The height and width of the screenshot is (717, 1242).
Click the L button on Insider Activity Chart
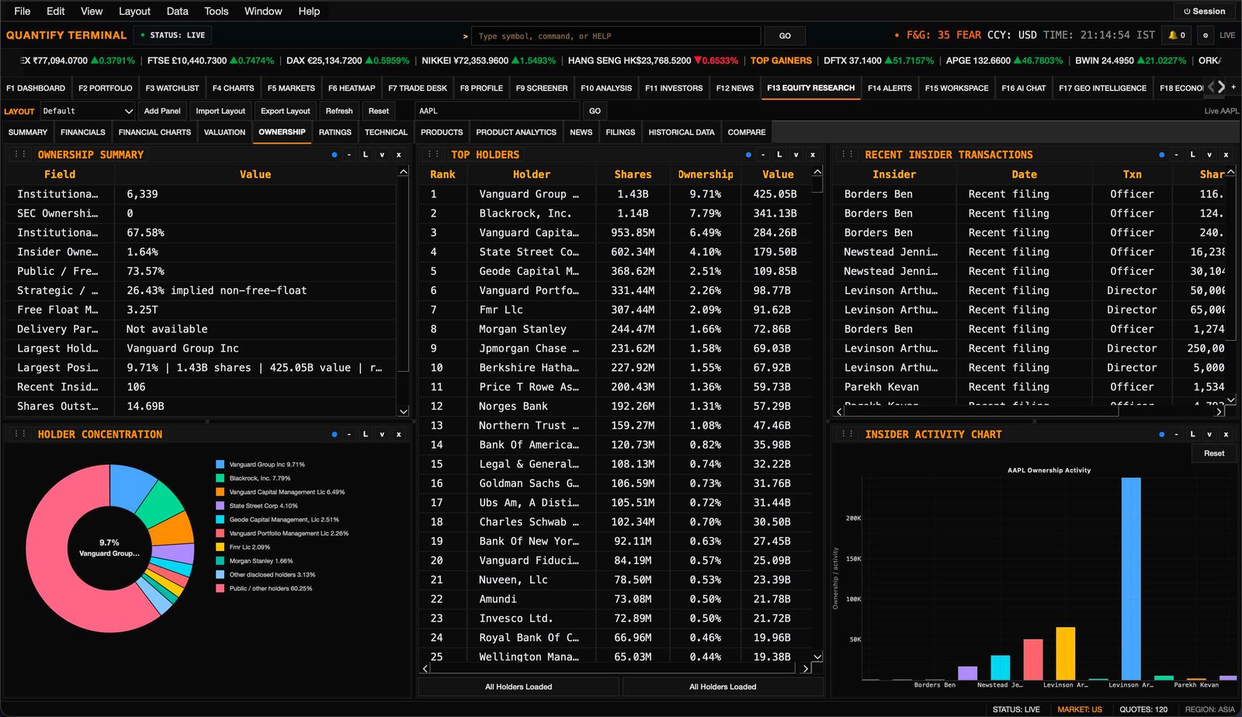point(1193,435)
